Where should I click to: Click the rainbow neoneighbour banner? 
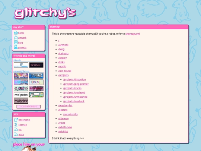(21, 76)
